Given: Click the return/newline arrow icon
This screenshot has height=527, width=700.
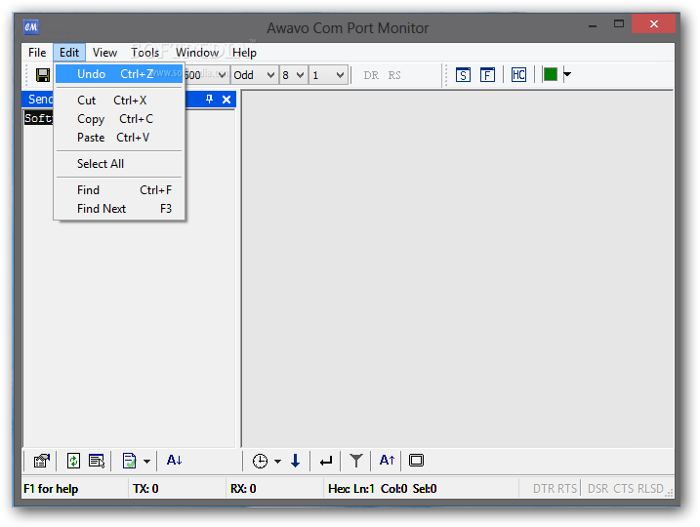Looking at the screenshot, I should pos(326,461).
